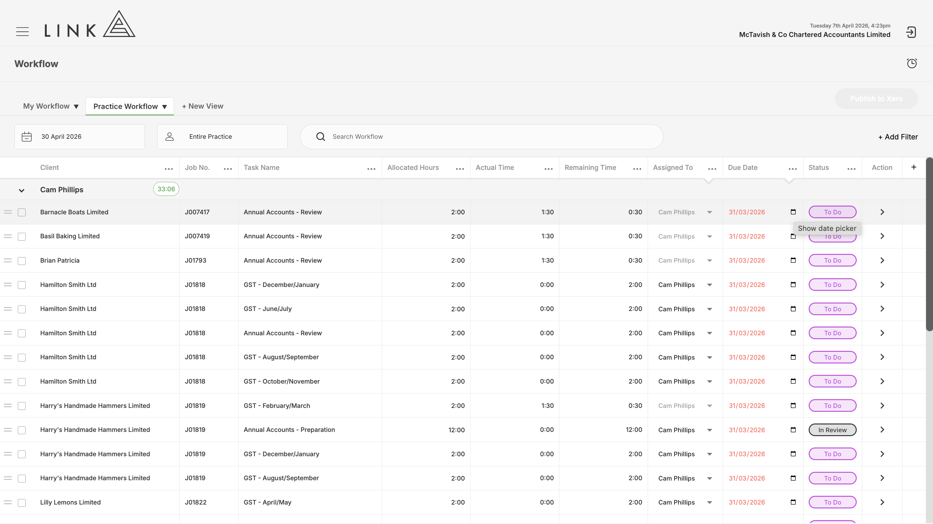Click the Search Workflow field
The height and width of the screenshot is (524, 933).
(482, 137)
